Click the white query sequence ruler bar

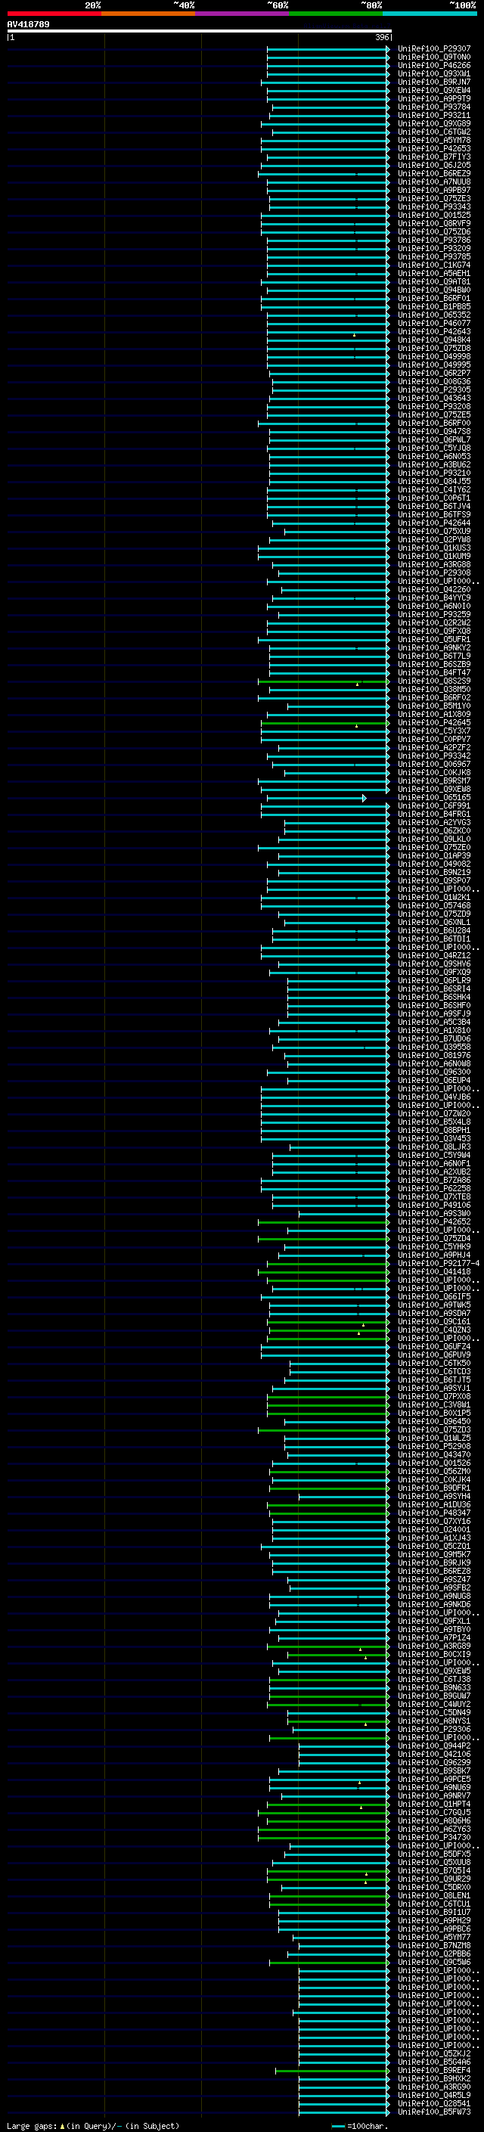point(200,30)
